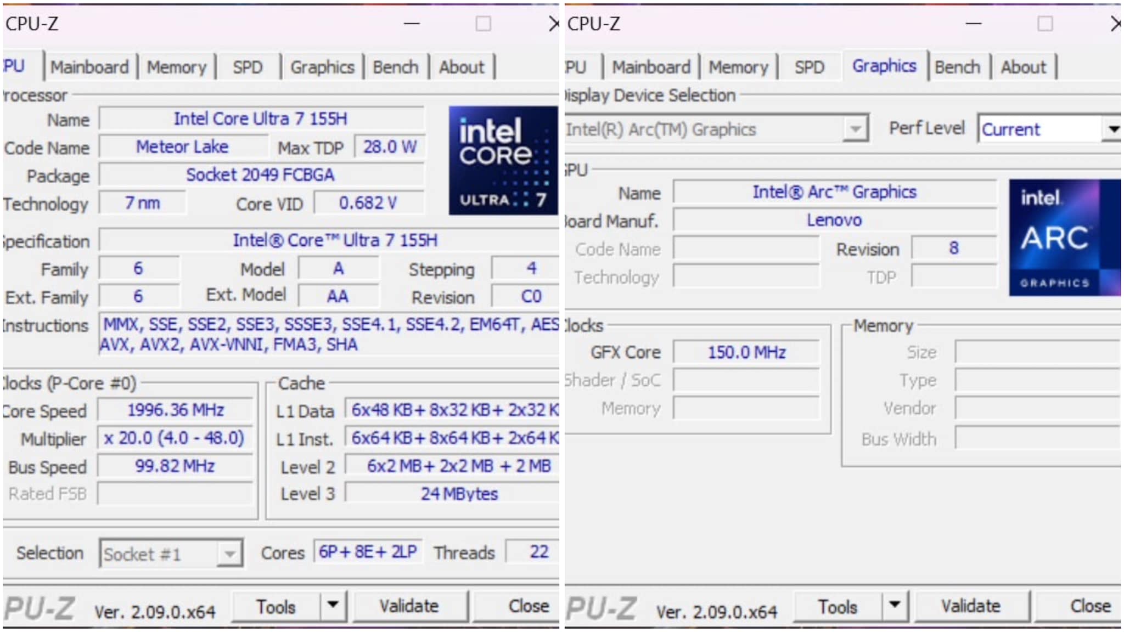The image size is (1124, 632).
Task: Click the empty GPU Code Name field
Action: pos(746,249)
